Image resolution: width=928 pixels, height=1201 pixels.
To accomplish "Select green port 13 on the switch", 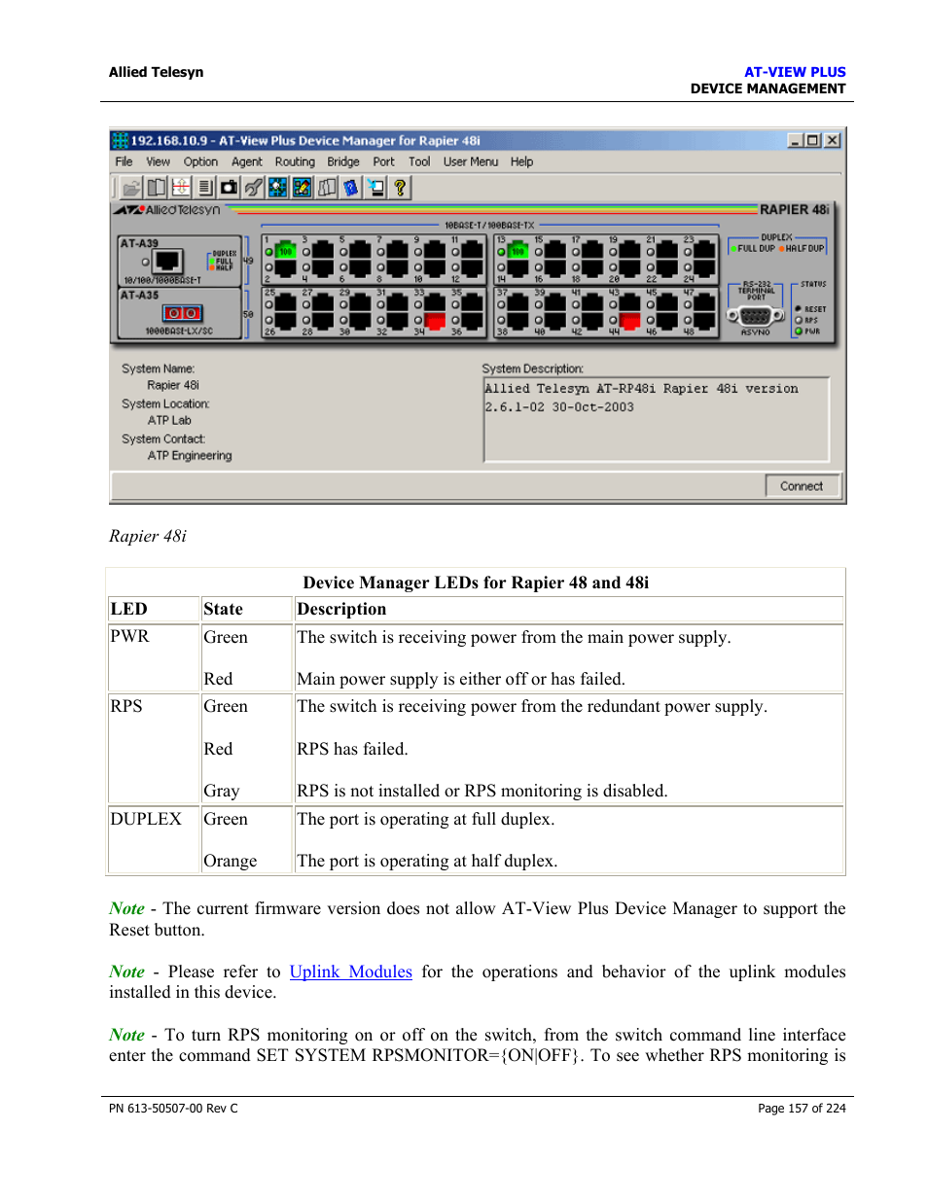I will (518, 251).
